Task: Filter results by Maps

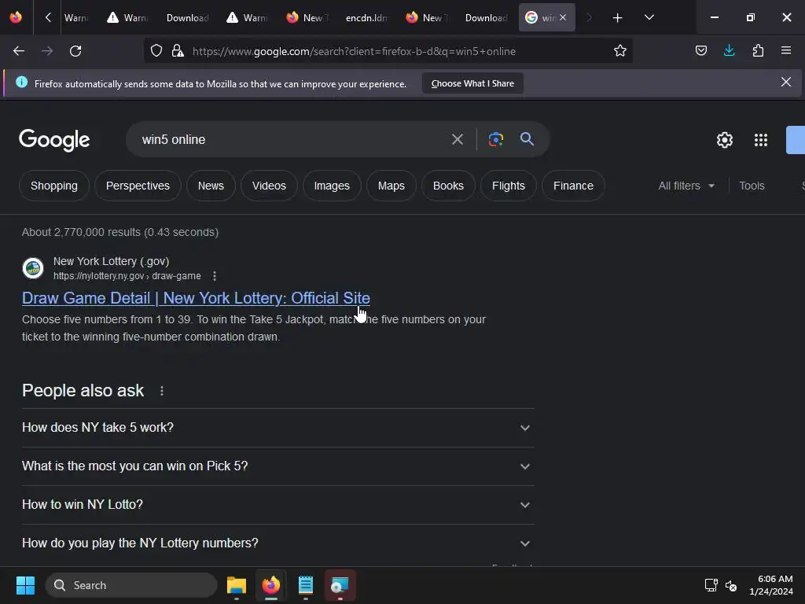Action: tap(391, 186)
